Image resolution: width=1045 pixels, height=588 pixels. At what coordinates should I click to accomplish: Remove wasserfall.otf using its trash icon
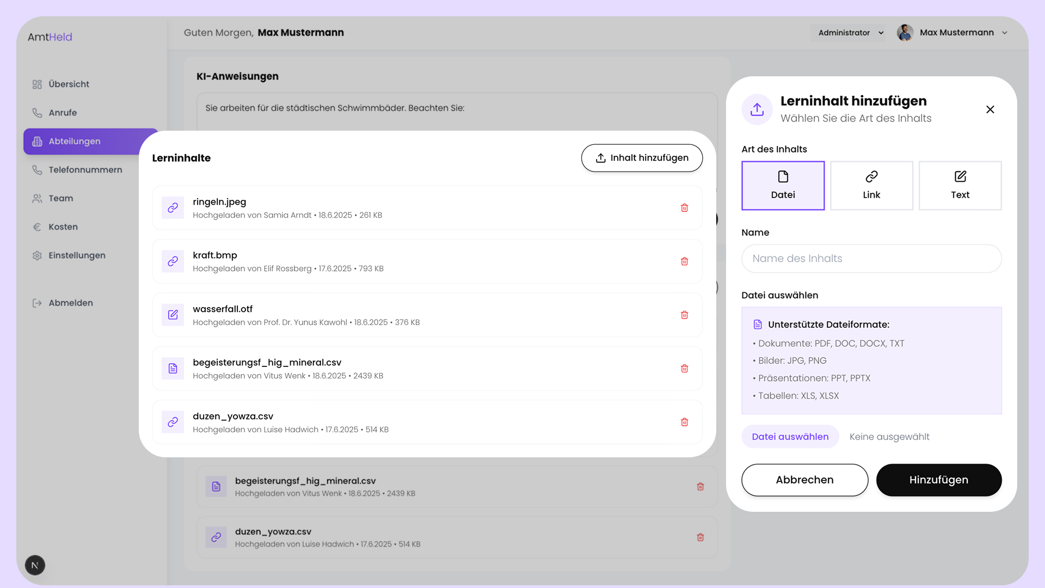click(684, 315)
